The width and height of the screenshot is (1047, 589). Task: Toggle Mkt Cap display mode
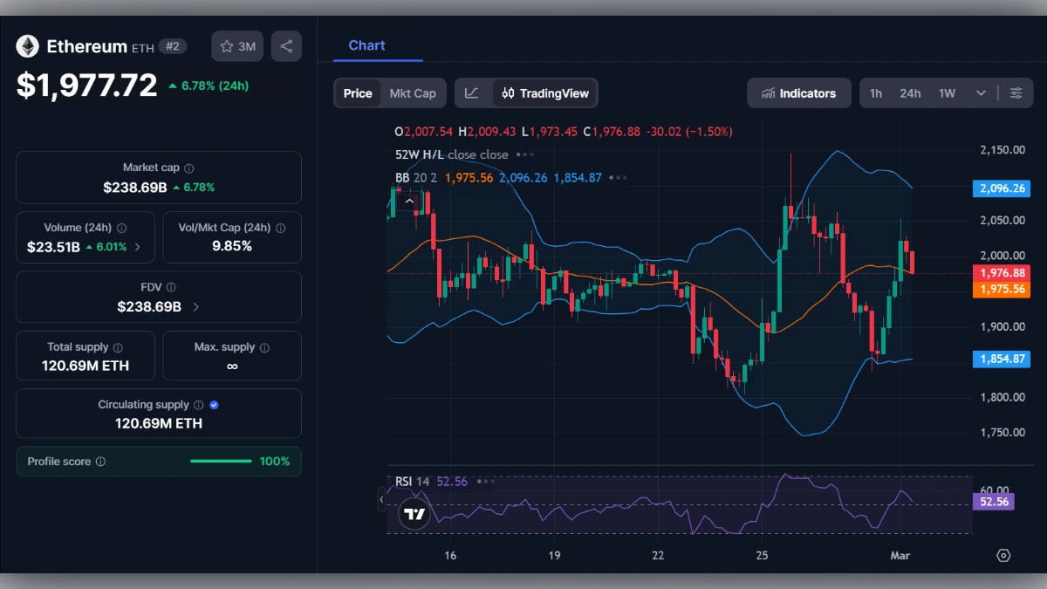(x=414, y=92)
